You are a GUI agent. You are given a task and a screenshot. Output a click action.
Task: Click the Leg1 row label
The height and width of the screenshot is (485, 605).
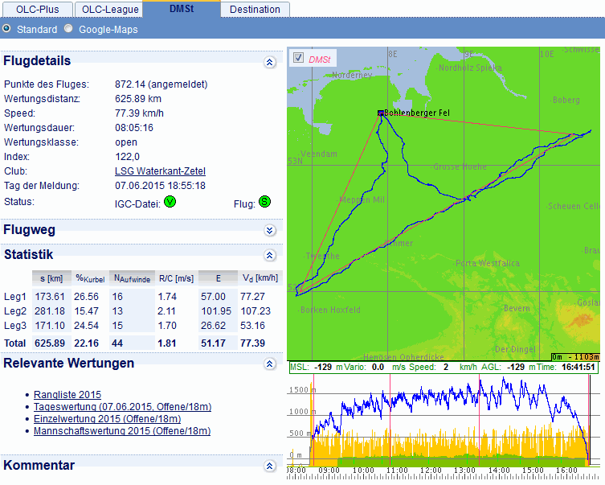(x=15, y=297)
